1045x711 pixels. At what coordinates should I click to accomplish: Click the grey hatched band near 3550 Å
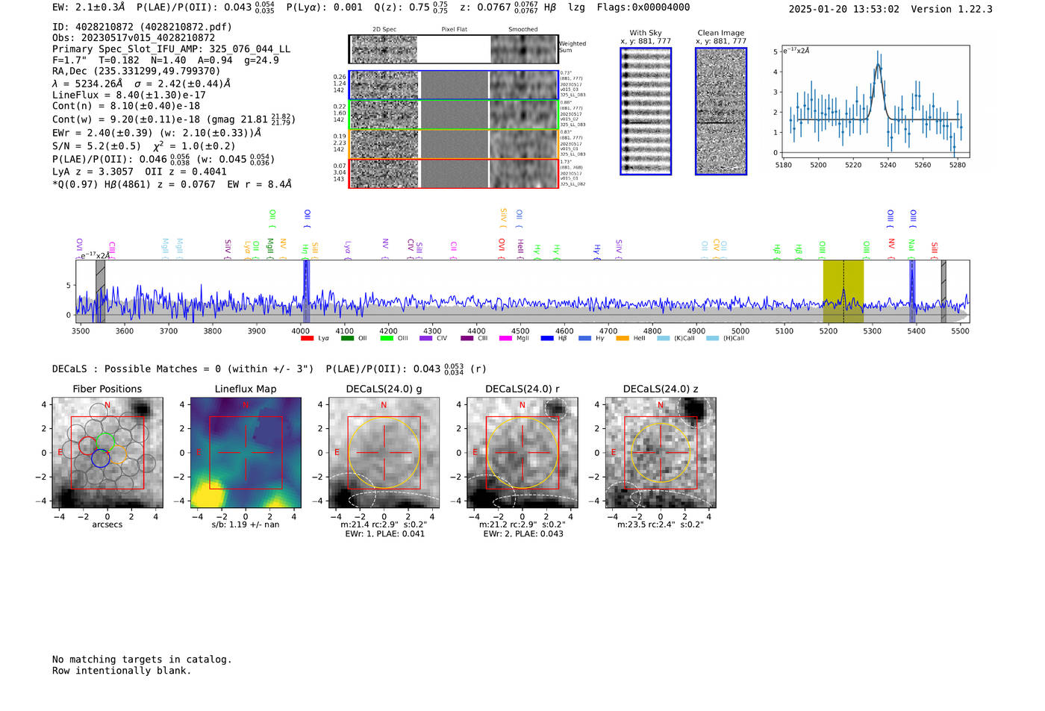(x=100, y=291)
